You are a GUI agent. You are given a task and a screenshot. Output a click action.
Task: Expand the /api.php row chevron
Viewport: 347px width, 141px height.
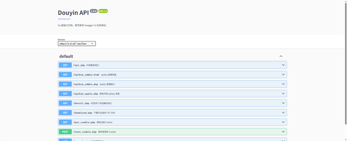pyautogui.click(x=283, y=65)
